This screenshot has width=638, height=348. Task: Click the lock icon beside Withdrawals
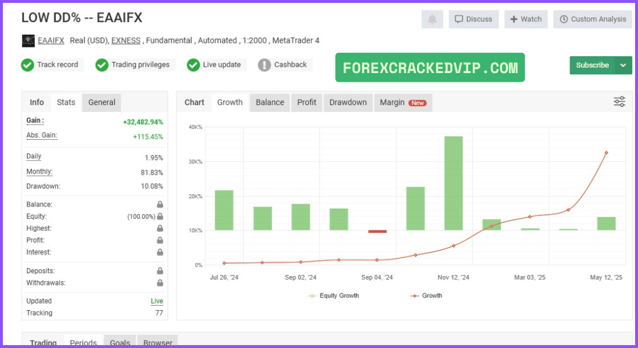coord(160,282)
